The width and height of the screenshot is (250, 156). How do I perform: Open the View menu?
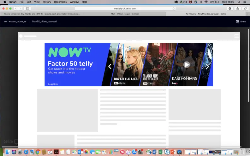tap(37, 2)
